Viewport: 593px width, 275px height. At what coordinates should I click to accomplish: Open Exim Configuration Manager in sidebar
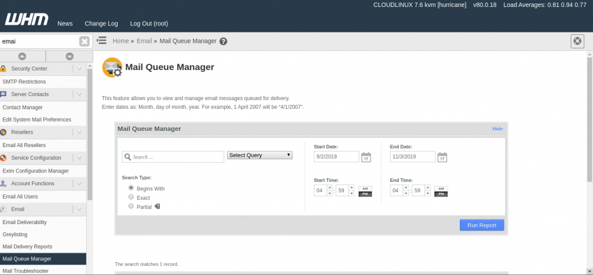(36, 171)
